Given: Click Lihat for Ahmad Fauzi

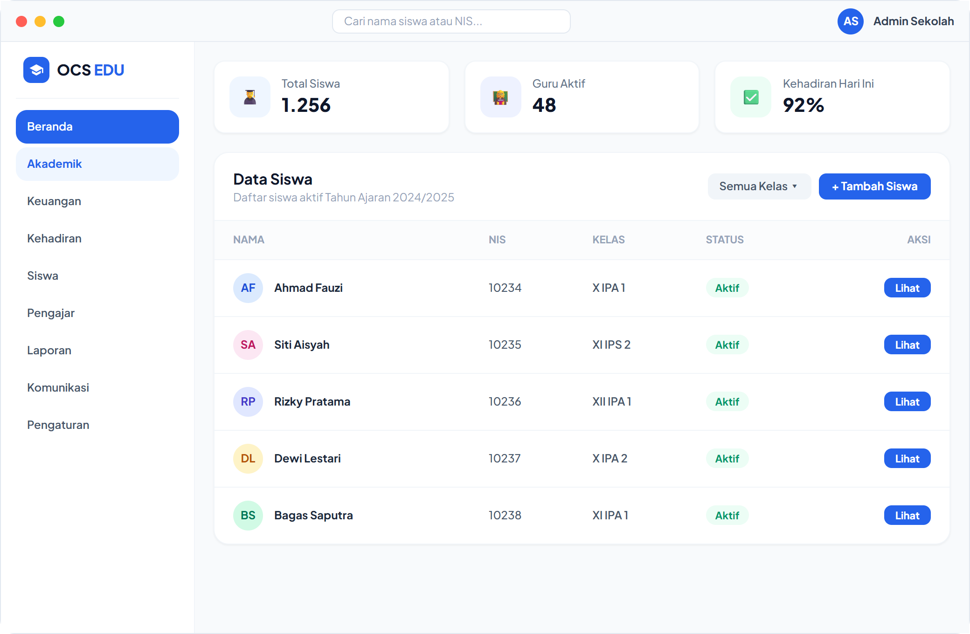Looking at the screenshot, I should coord(907,288).
